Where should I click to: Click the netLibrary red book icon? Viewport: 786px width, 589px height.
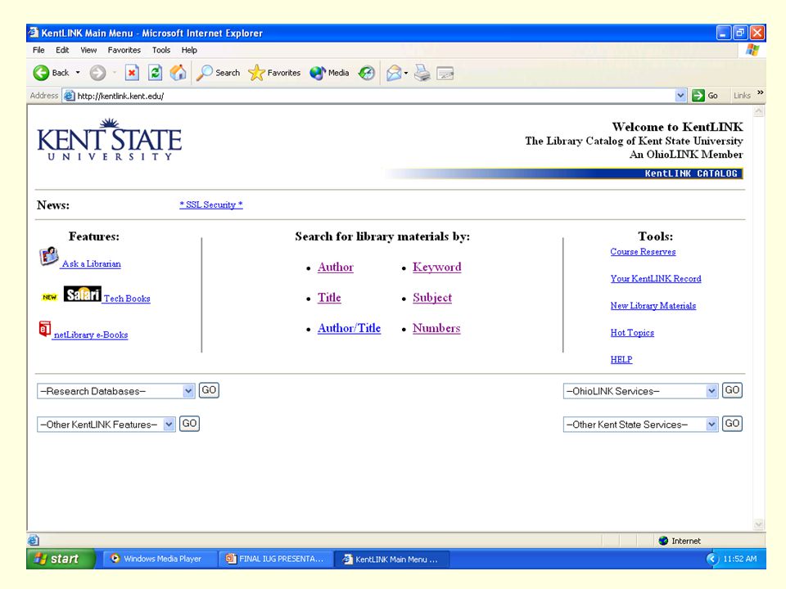point(44,329)
